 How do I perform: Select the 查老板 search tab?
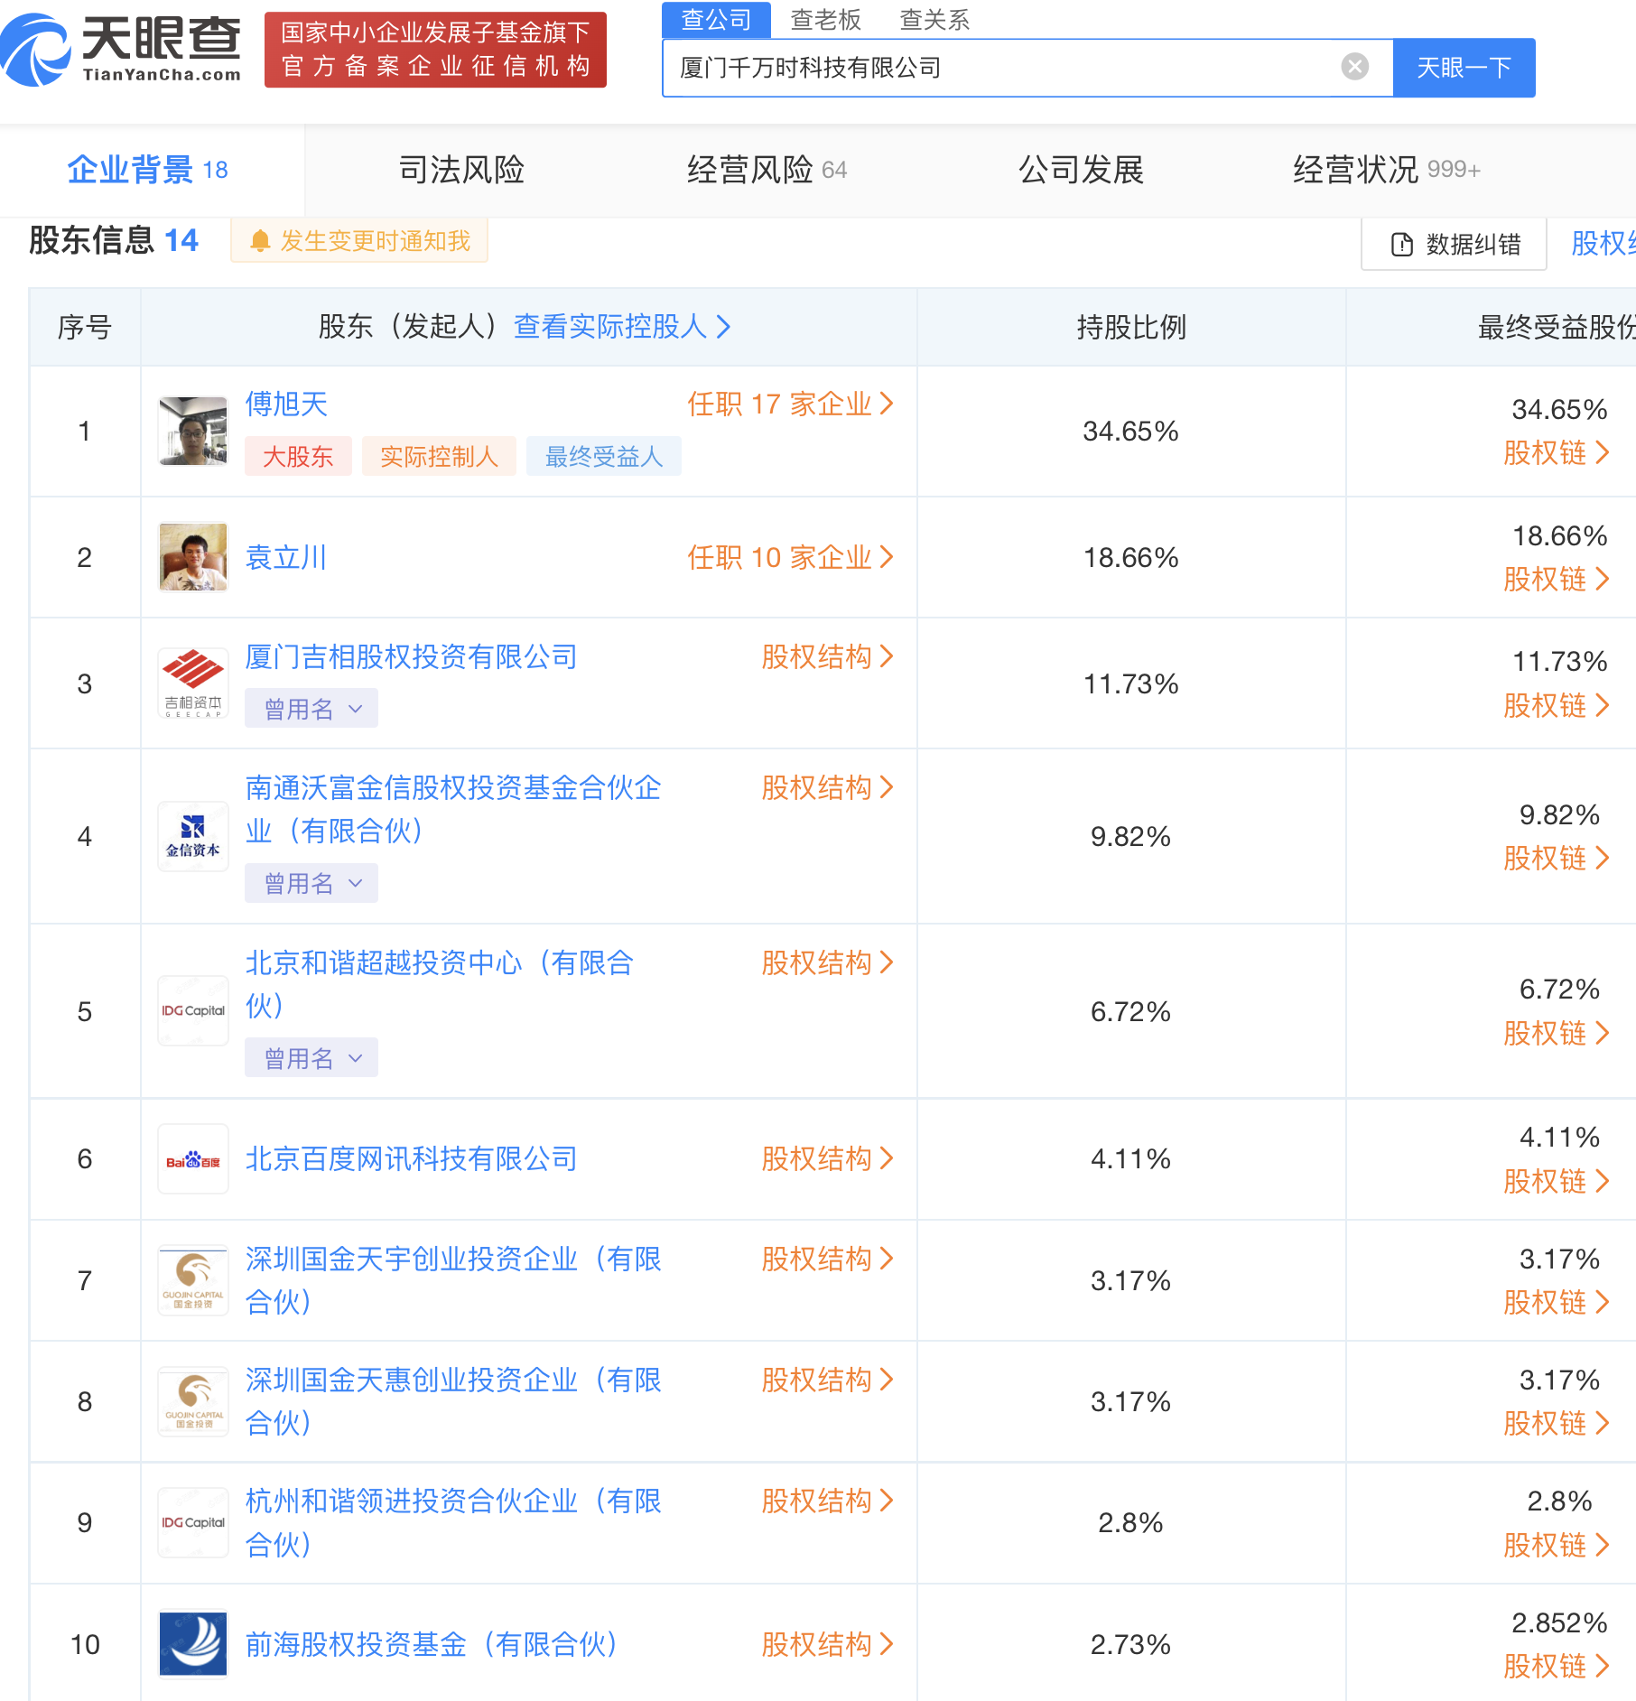826,20
